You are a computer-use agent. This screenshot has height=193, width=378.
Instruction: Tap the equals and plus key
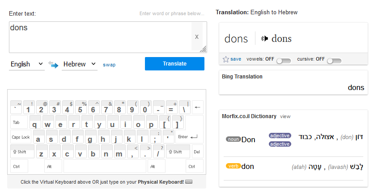[x=172, y=107]
